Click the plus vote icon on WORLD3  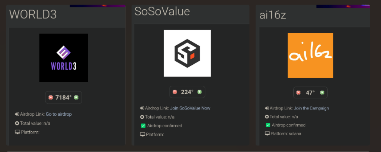pyautogui.click(x=76, y=97)
